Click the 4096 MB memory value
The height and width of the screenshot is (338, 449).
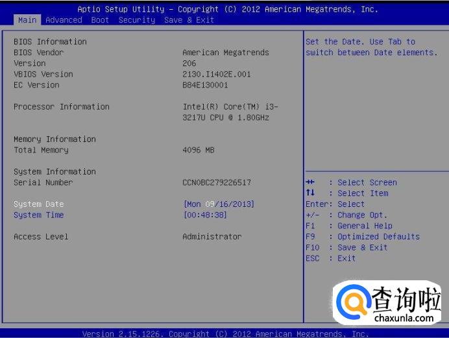(x=199, y=150)
